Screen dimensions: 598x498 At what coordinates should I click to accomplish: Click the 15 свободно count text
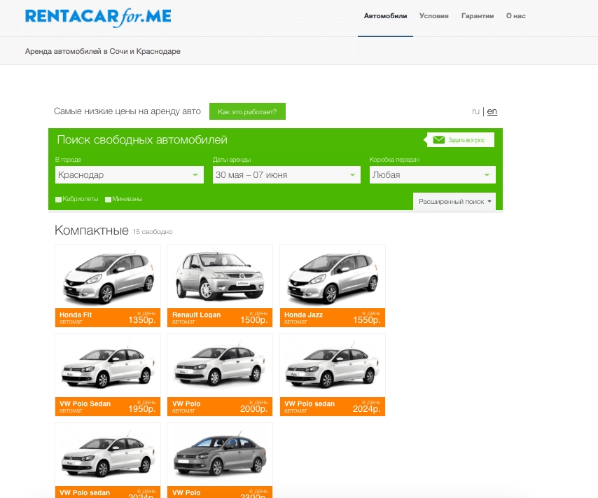pyautogui.click(x=153, y=232)
